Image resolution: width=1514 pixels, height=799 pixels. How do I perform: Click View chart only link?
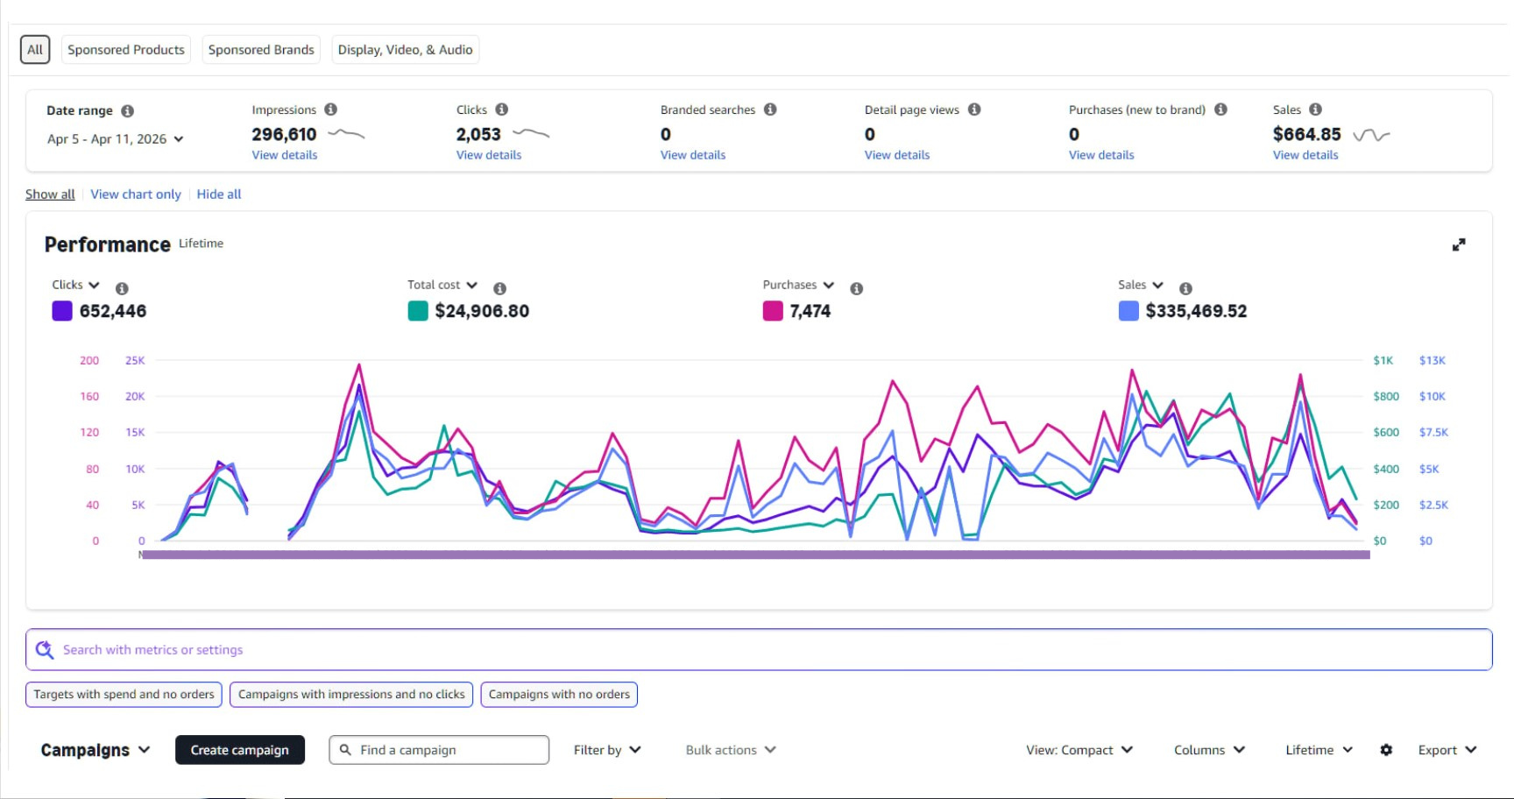[x=136, y=194]
